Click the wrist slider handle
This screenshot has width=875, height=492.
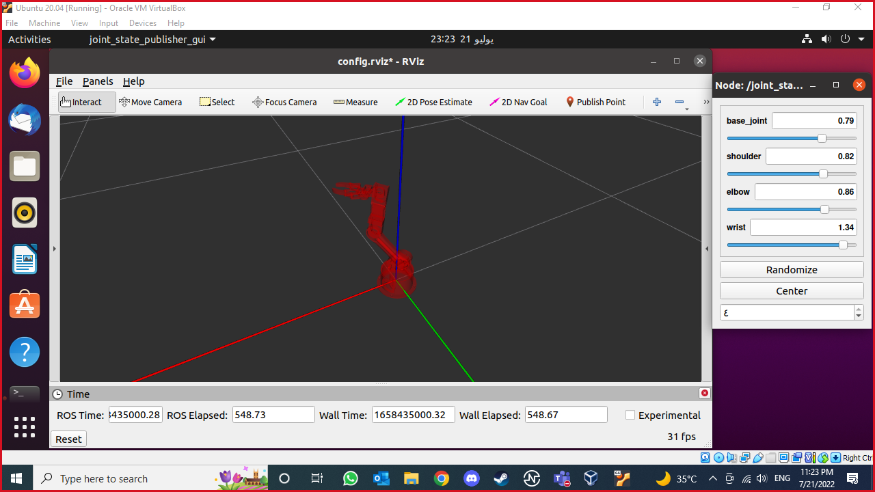click(x=843, y=245)
